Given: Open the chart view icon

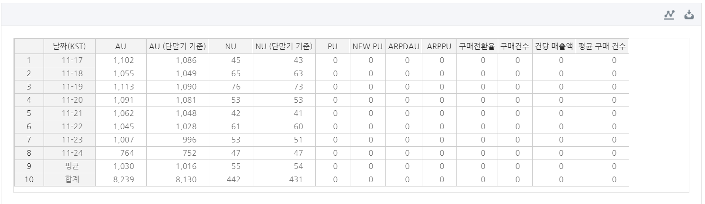Looking at the screenshot, I should (669, 15).
